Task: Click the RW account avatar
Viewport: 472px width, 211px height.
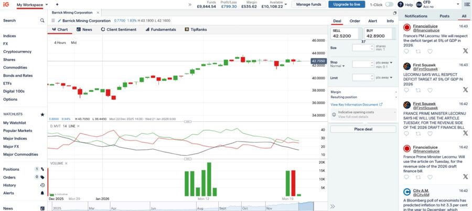Action: point(419,5)
